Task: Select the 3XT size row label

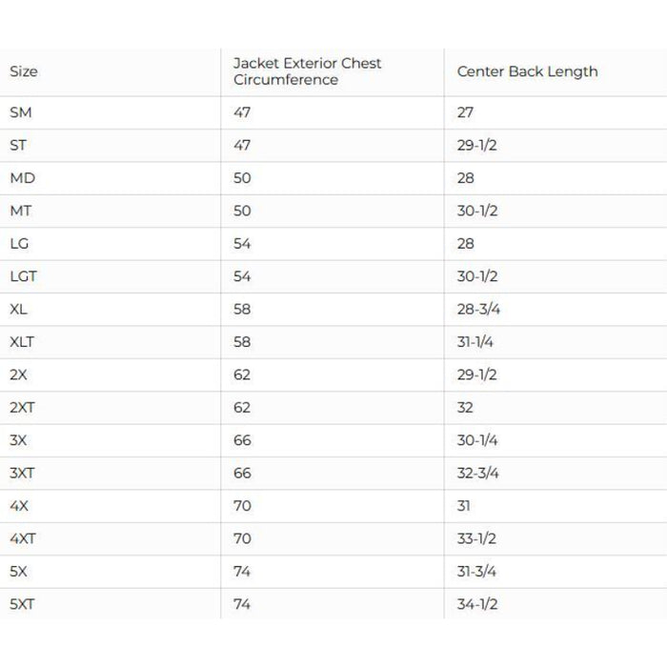Action: (x=23, y=474)
